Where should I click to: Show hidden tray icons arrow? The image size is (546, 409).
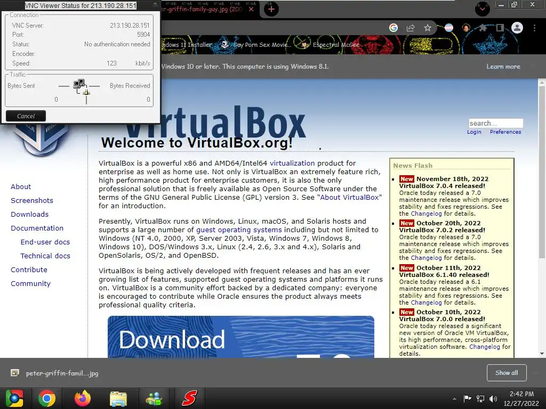(454, 399)
